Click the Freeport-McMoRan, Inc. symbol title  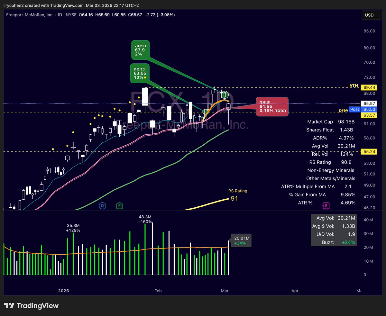[30, 15]
